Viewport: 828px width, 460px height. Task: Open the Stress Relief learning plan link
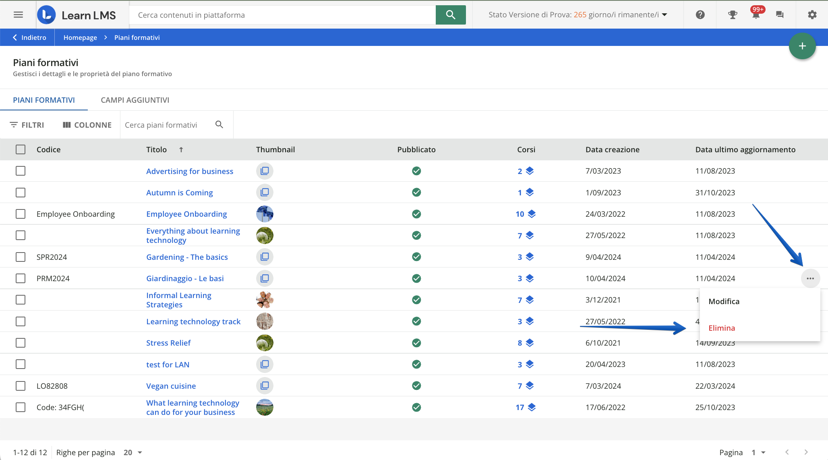168,343
